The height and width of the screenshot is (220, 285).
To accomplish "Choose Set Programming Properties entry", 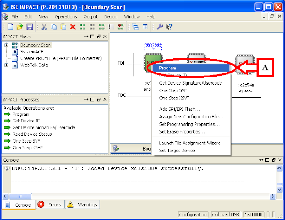I will coord(191,124).
